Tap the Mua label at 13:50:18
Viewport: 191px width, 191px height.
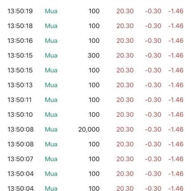point(51,26)
